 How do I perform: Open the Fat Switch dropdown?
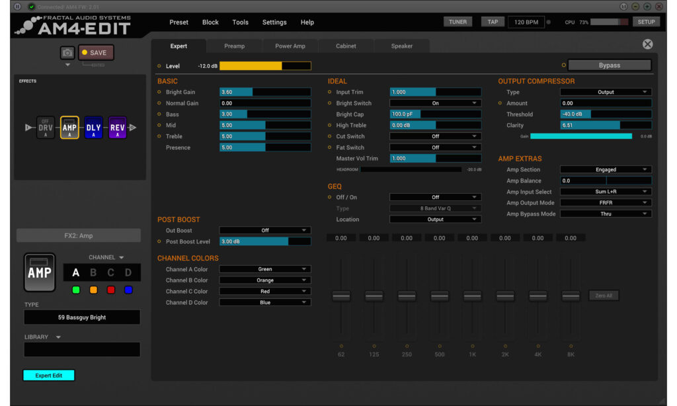pyautogui.click(x=435, y=147)
